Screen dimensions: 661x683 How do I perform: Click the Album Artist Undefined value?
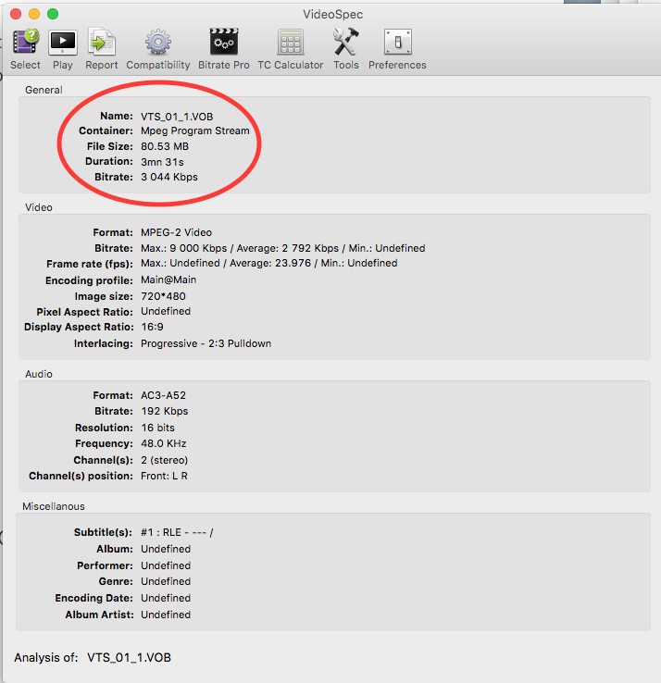(166, 615)
